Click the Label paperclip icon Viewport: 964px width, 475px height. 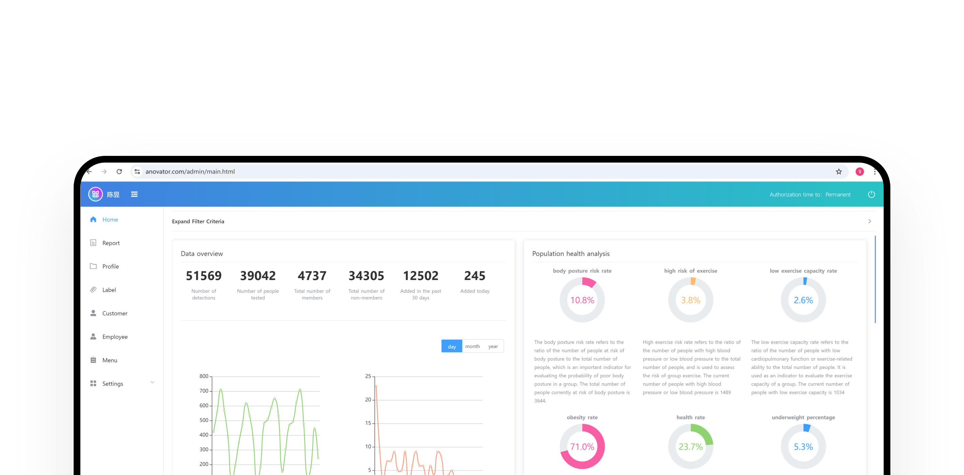point(93,289)
